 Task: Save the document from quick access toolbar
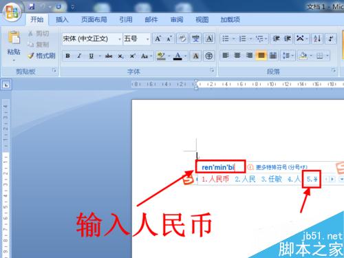pyautogui.click(x=32, y=7)
